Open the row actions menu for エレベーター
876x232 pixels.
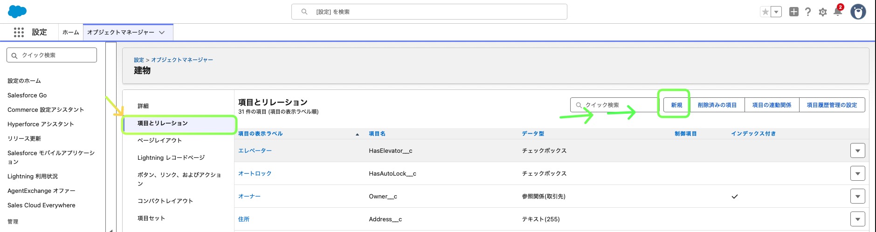(x=858, y=150)
